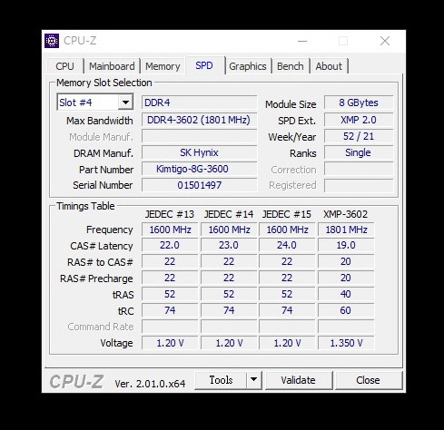The image size is (444, 430).
Task: Click the 52 / 21 Week/Year value
Action: [x=359, y=136]
